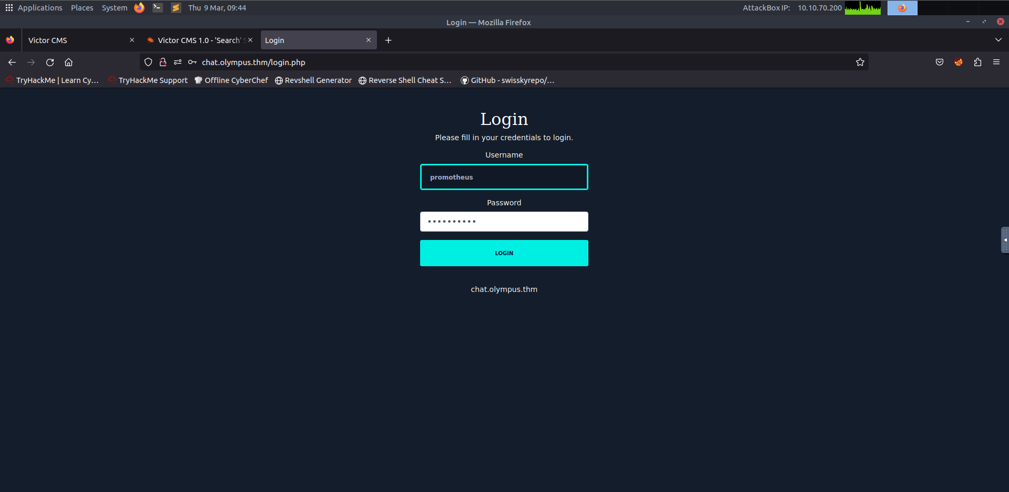The height and width of the screenshot is (492, 1009).
Task: Navigate to the browser home page
Action: 68,62
